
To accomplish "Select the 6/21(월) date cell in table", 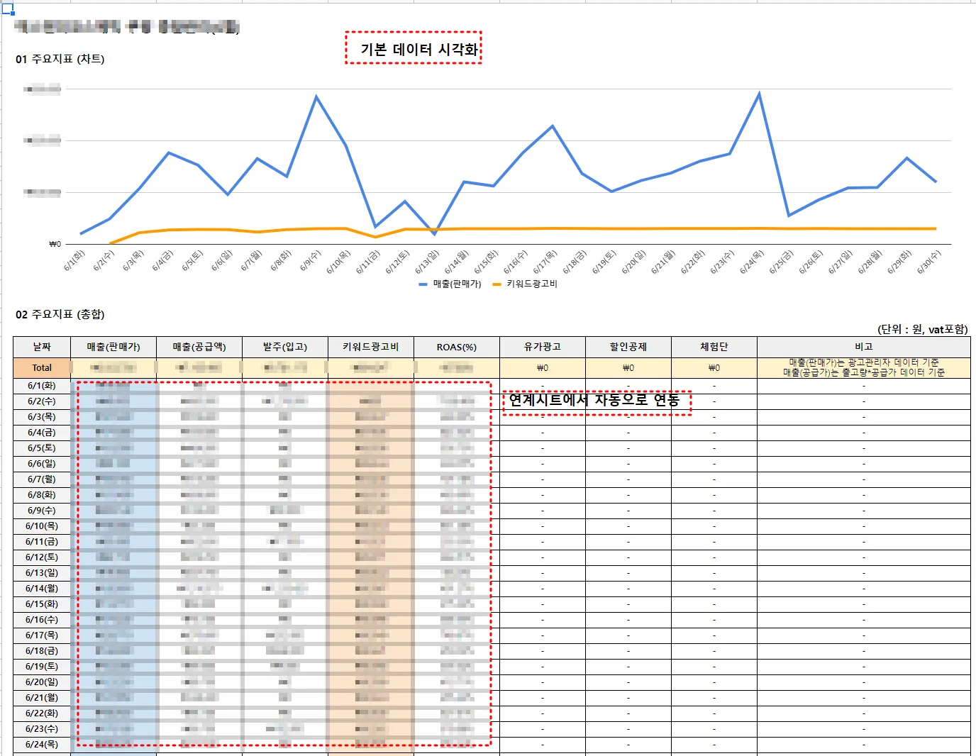I will tap(42, 698).
